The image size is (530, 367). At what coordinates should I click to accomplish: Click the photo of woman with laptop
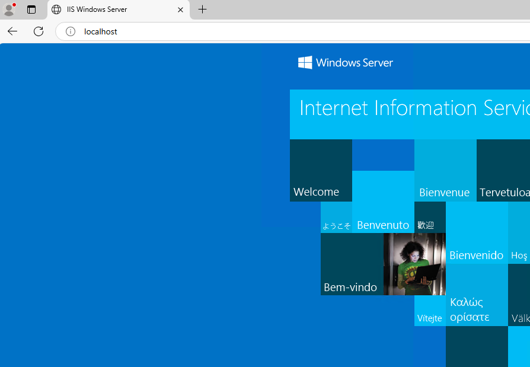click(x=414, y=264)
